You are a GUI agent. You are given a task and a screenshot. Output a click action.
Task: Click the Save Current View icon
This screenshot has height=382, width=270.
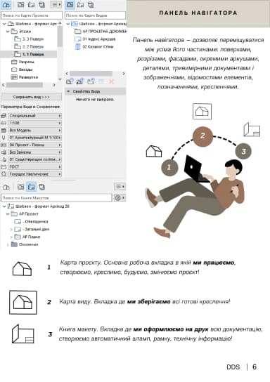coord(70,81)
